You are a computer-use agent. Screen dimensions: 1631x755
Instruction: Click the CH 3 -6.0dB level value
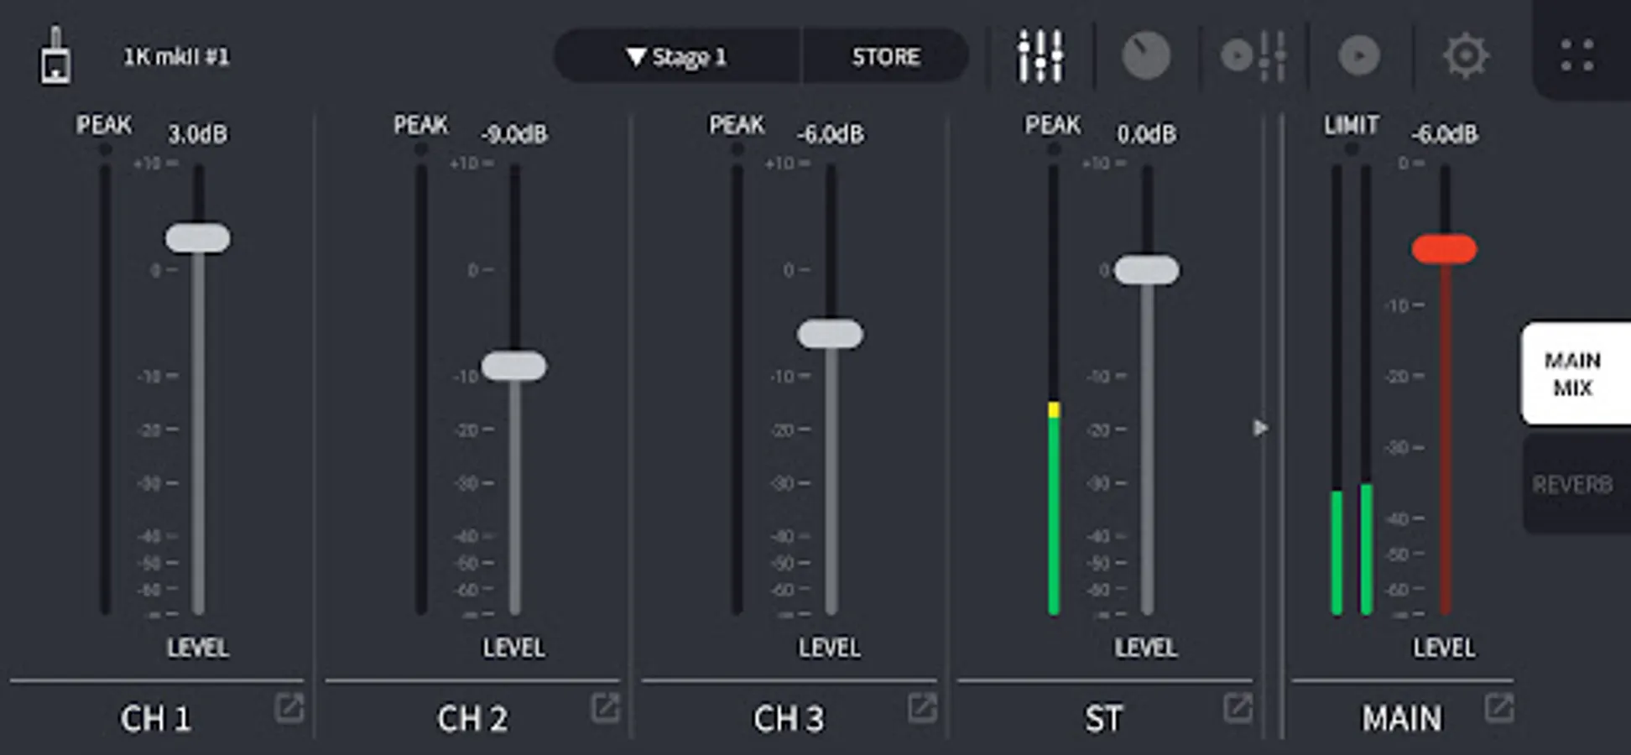[x=830, y=133]
